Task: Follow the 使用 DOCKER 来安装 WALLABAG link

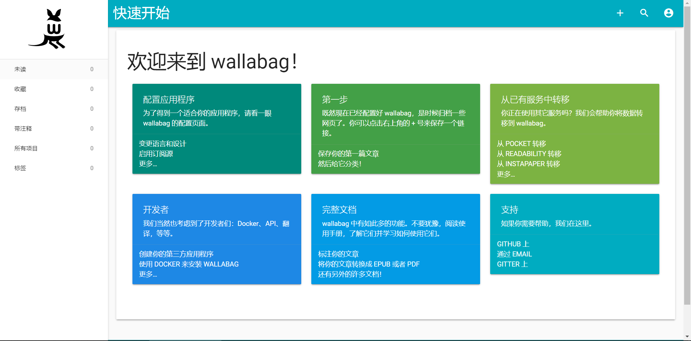Action: 189,264
